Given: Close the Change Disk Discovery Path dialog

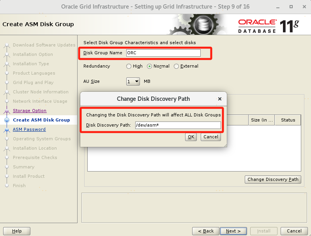Looking at the screenshot, I should pos(220,99).
